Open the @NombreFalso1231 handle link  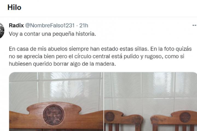tap(50, 25)
